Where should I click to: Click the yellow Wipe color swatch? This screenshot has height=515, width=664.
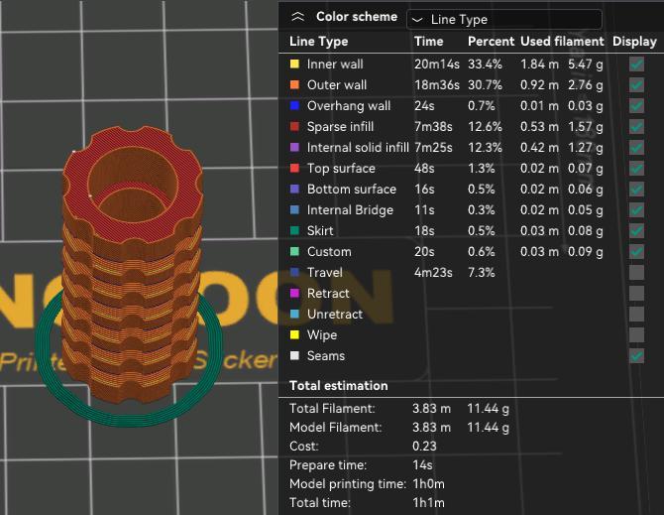pos(294,334)
